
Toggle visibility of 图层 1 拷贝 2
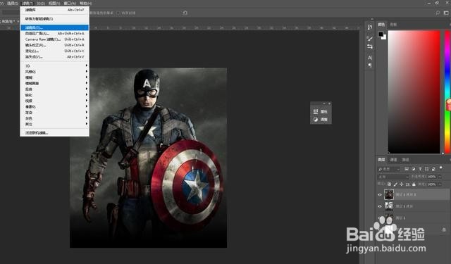(380, 195)
